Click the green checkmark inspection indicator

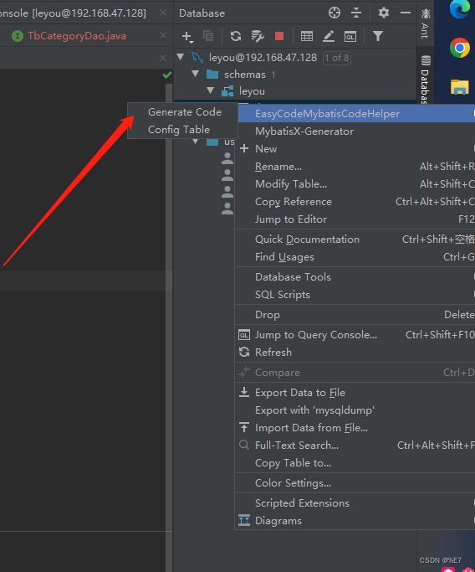tap(166, 75)
